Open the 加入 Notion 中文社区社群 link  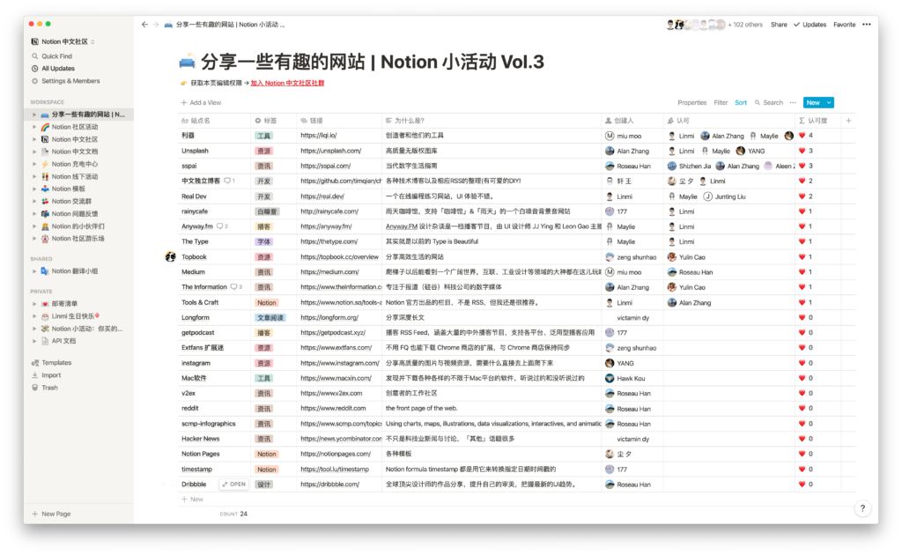[x=287, y=83]
